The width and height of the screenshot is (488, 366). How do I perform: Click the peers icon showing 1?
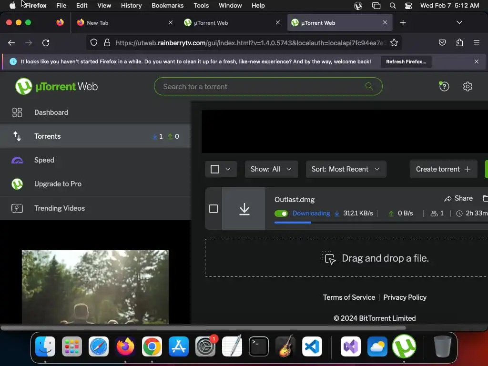pyautogui.click(x=434, y=213)
